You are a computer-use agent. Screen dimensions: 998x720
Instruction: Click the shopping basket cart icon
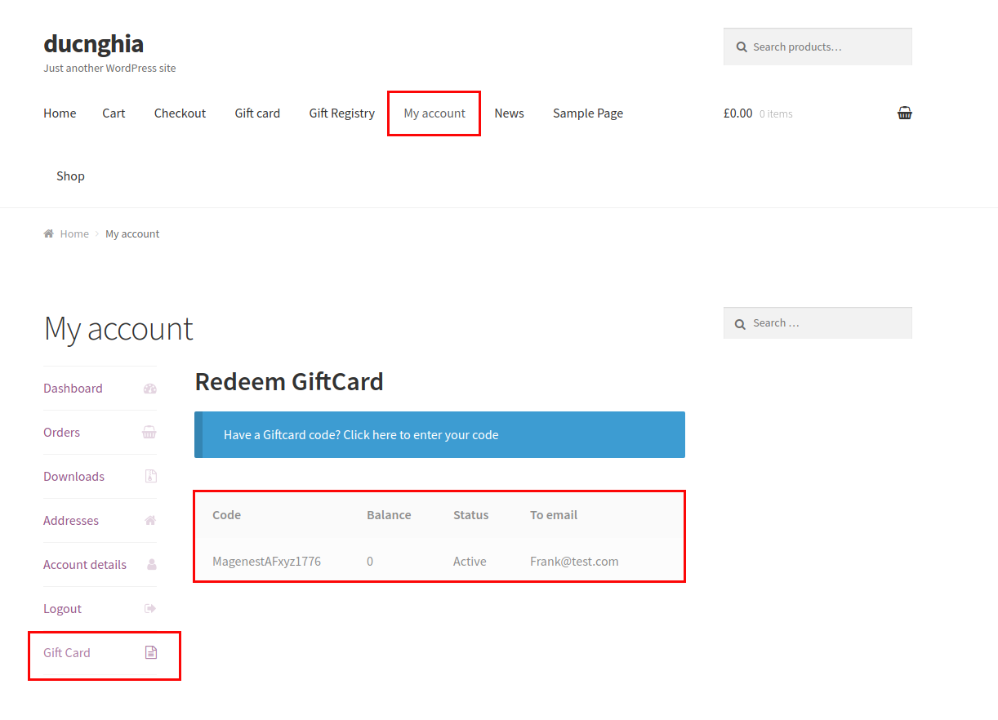pos(904,113)
